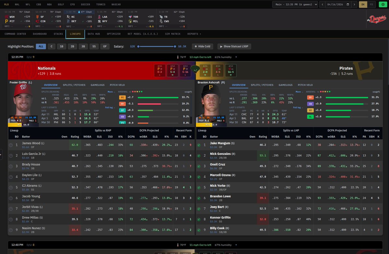Viewport: 389px width, 254px height.
Task: Select the SF vs CIN game card
Action: [48, 19]
